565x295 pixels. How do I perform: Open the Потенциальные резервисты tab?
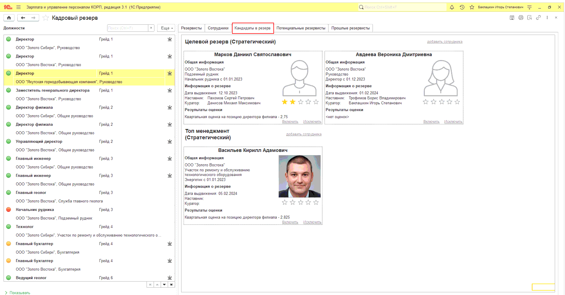301,28
